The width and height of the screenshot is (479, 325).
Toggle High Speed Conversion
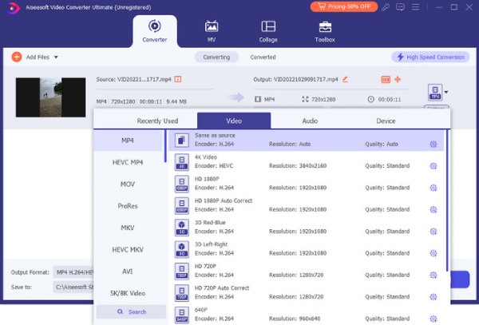pyautogui.click(x=430, y=57)
